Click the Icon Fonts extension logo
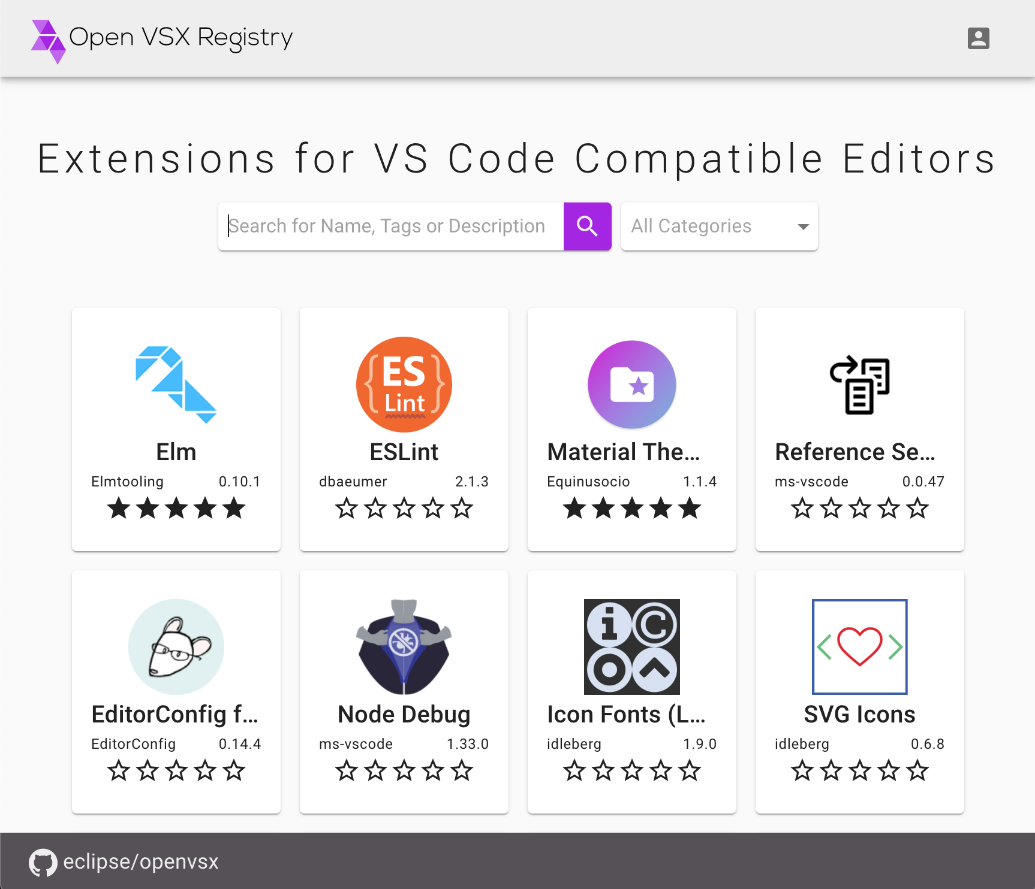The height and width of the screenshot is (889, 1035). point(631,646)
